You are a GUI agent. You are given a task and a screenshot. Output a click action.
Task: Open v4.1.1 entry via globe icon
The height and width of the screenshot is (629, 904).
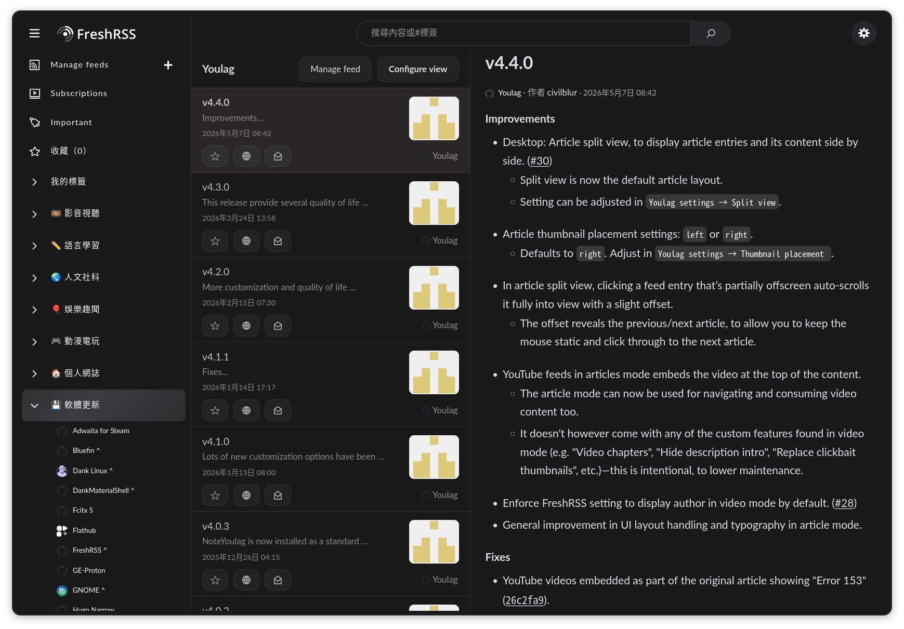246,410
